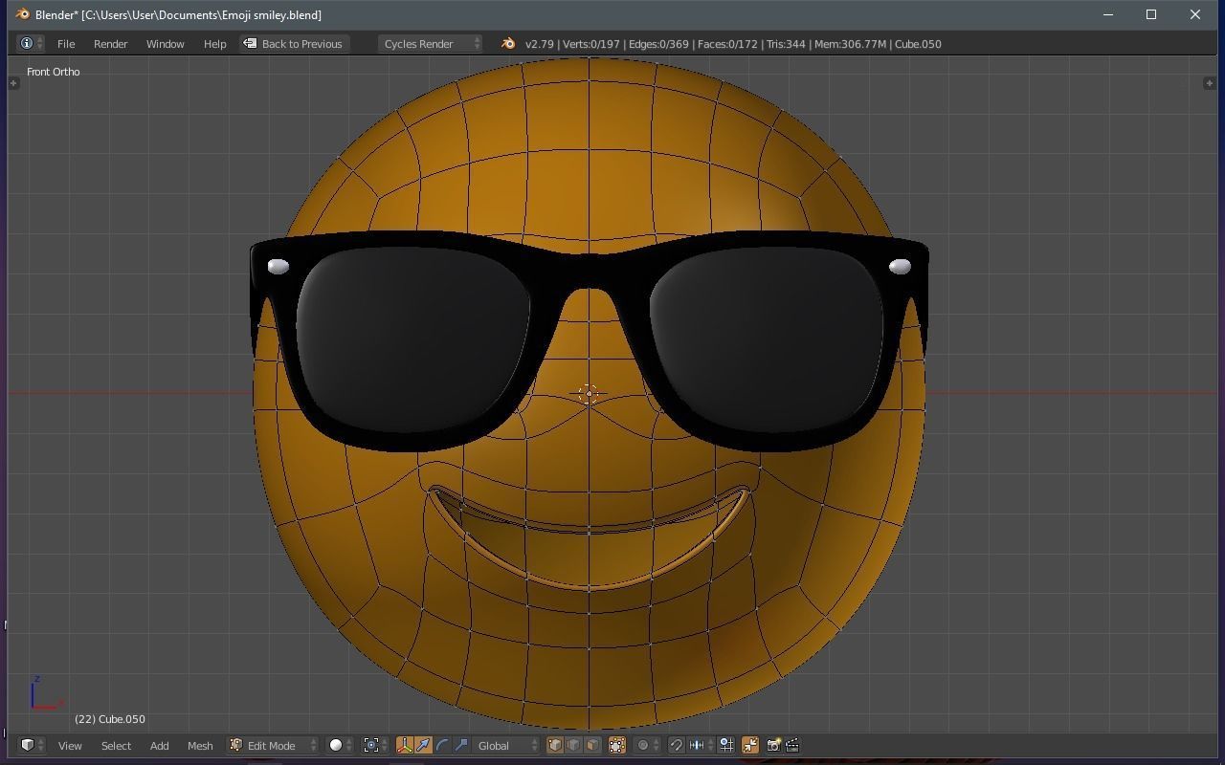Open the File menu
This screenshot has height=765, width=1225.
pos(66,44)
